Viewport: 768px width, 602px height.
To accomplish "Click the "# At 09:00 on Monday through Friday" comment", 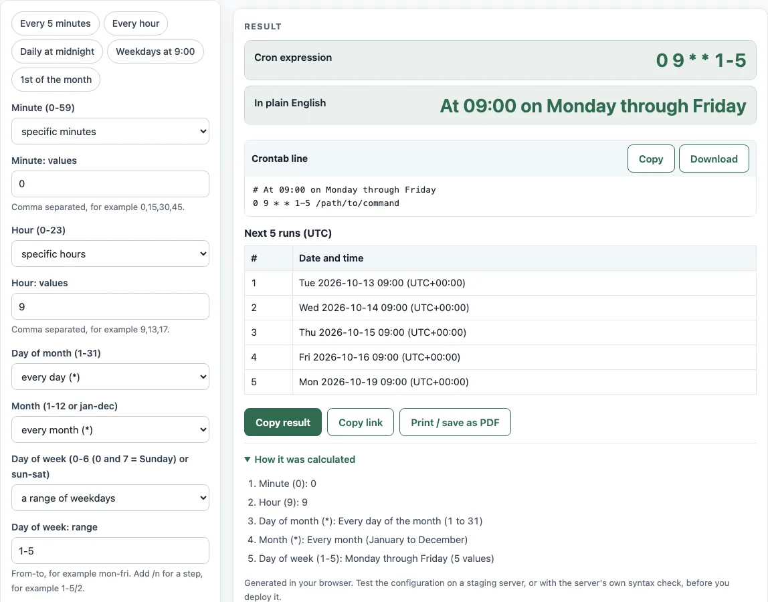I will tap(345, 189).
